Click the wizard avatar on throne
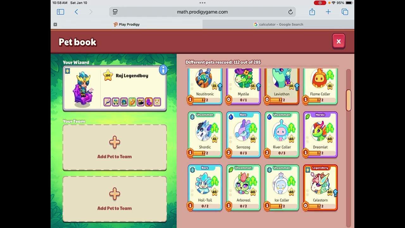The image size is (405, 228). point(83,89)
